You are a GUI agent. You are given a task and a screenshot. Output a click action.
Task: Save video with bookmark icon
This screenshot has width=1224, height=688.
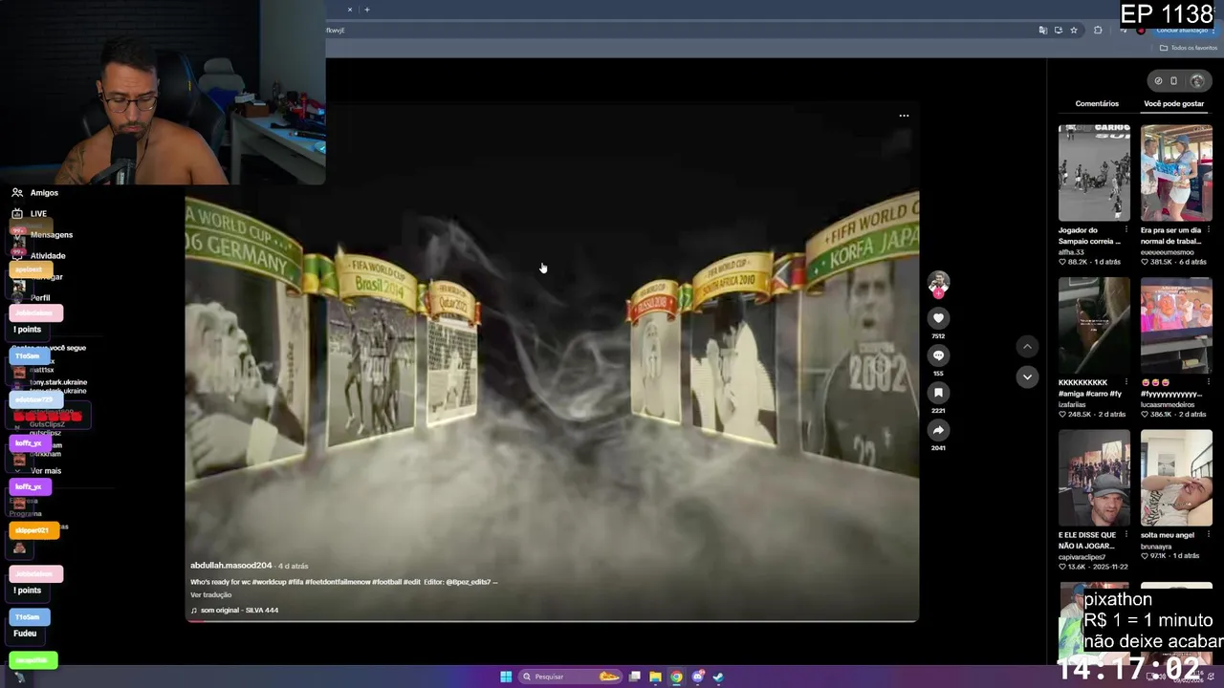(938, 393)
